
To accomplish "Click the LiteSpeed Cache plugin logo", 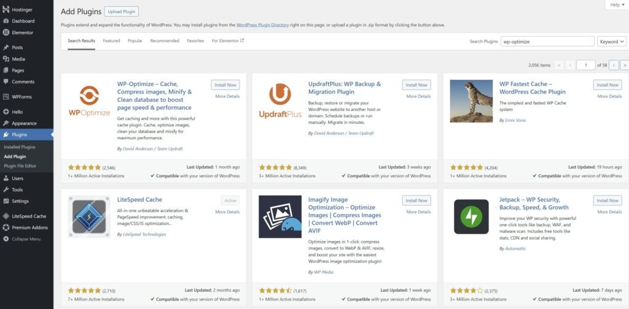I will (x=89, y=216).
